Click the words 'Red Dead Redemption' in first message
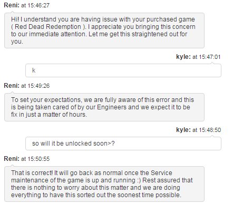 coord(48,27)
